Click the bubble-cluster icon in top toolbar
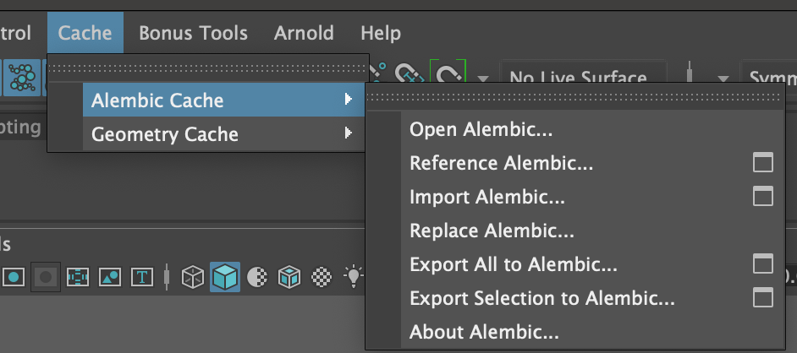 coord(22,77)
